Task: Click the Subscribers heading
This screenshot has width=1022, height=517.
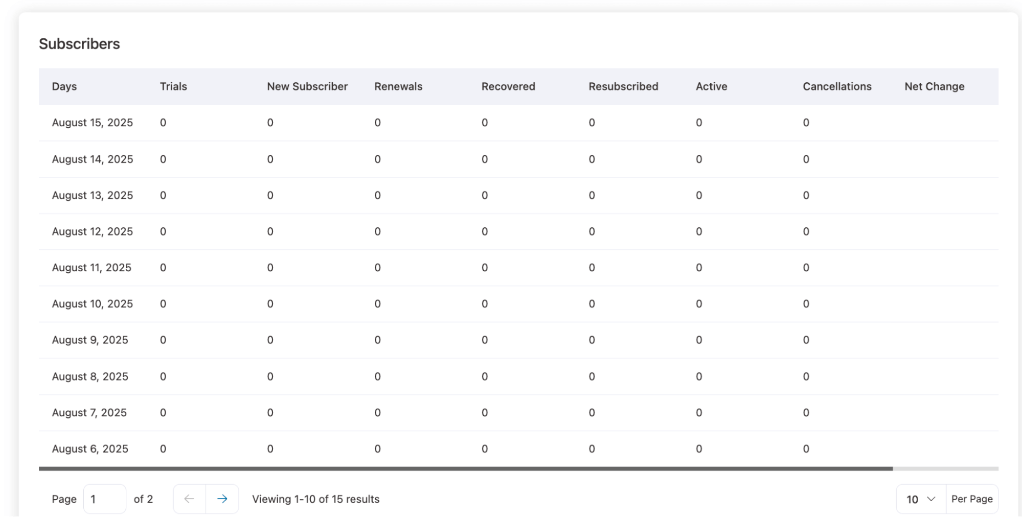Action: [x=80, y=44]
